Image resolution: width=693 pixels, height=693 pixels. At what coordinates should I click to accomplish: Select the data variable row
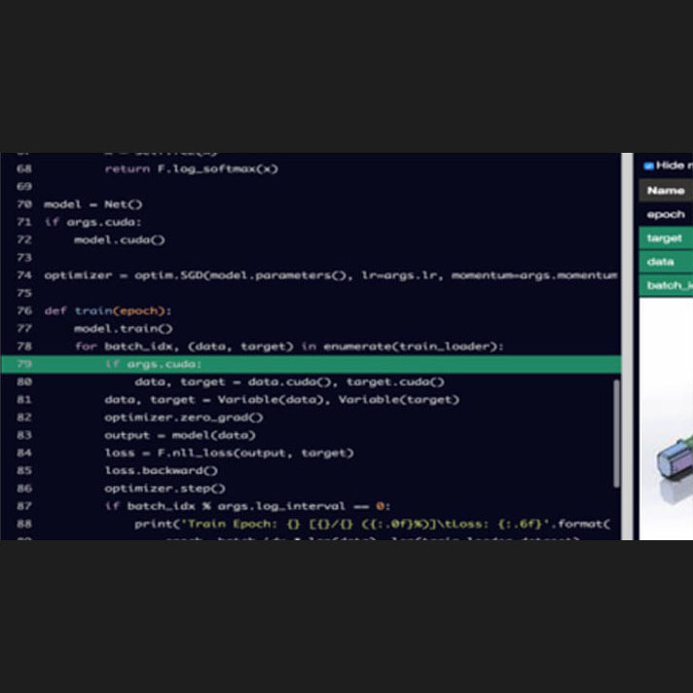pos(666,262)
